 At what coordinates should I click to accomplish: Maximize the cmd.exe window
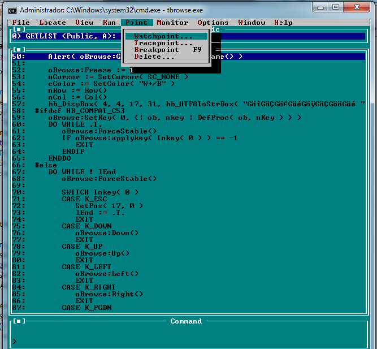click(x=335, y=7)
